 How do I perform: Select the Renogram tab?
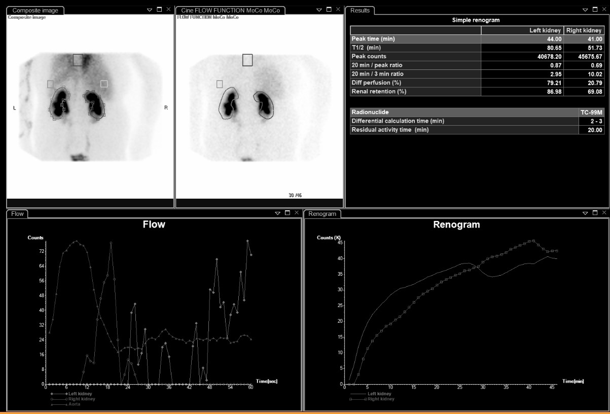click(322, 214)
